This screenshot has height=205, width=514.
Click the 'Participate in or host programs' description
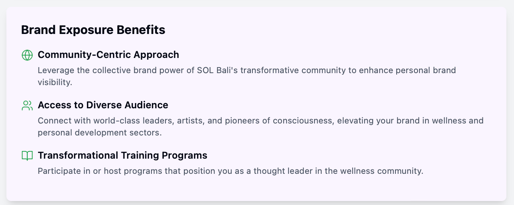[230, 171]
